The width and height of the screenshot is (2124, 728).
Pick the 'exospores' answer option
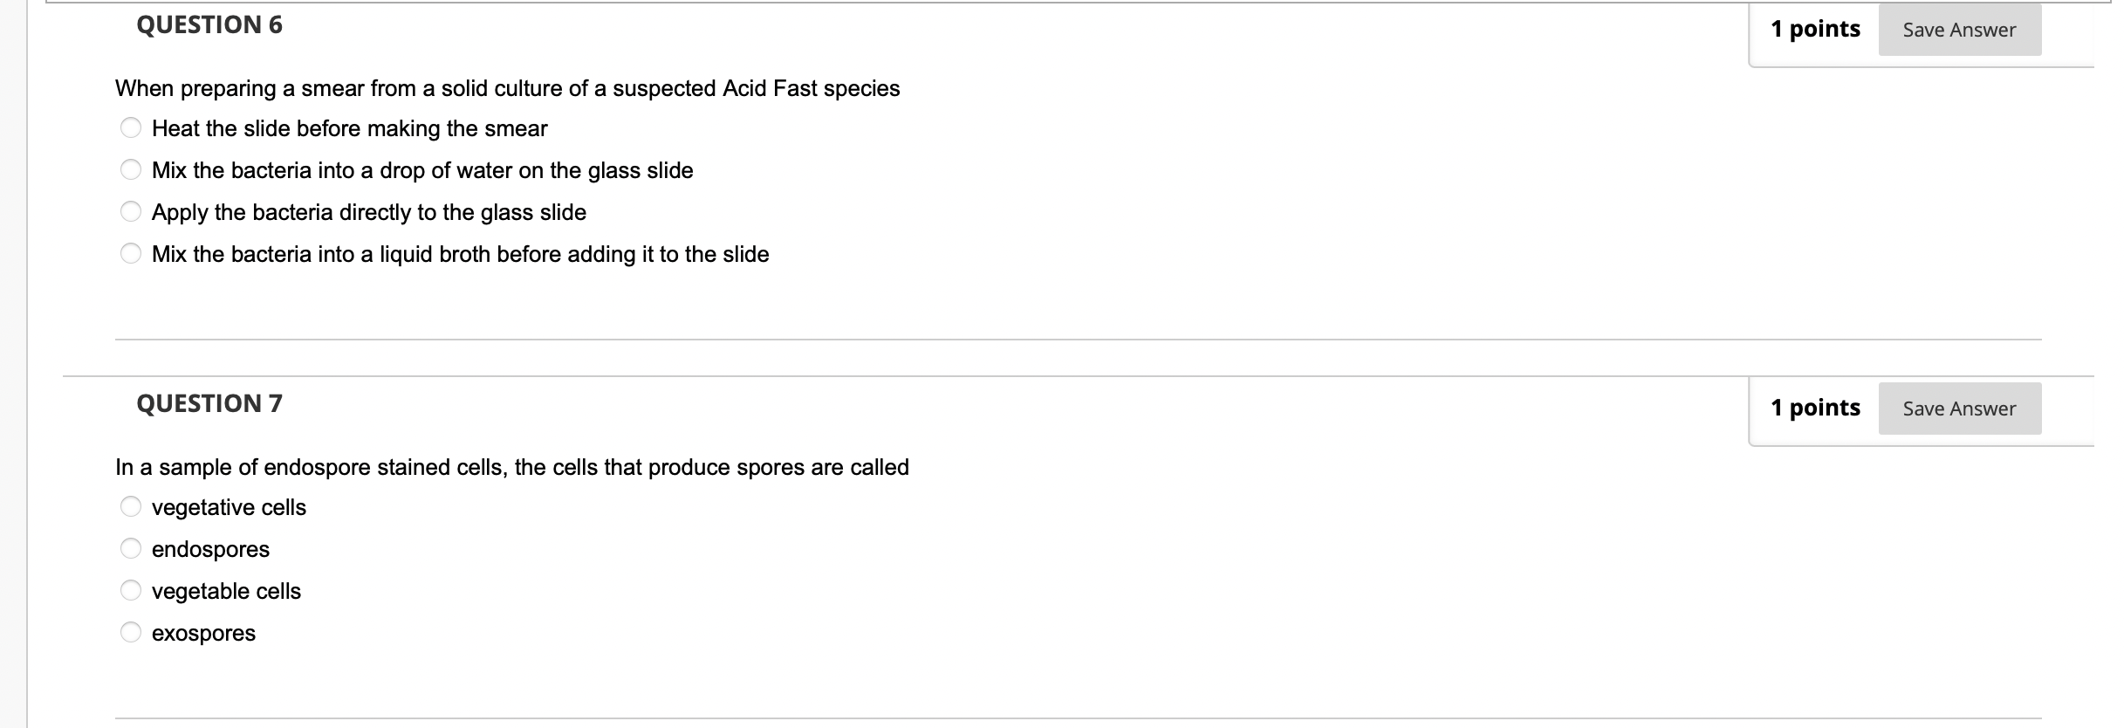[x=203, y=633]
